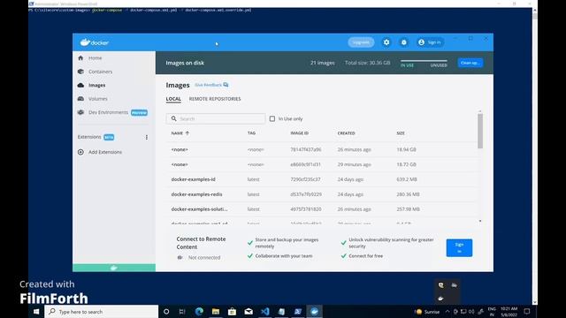This screenshot has height=318, width=566.
Task: Click the search magnifier icon
Action: [174, 118]
